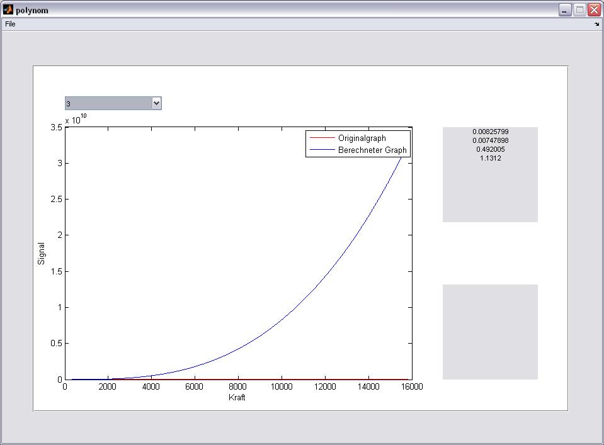This screenshot has height=445, width=604.
Task: Minimize the polynom window
Action: pyautogui.click(x=564, y=10)
